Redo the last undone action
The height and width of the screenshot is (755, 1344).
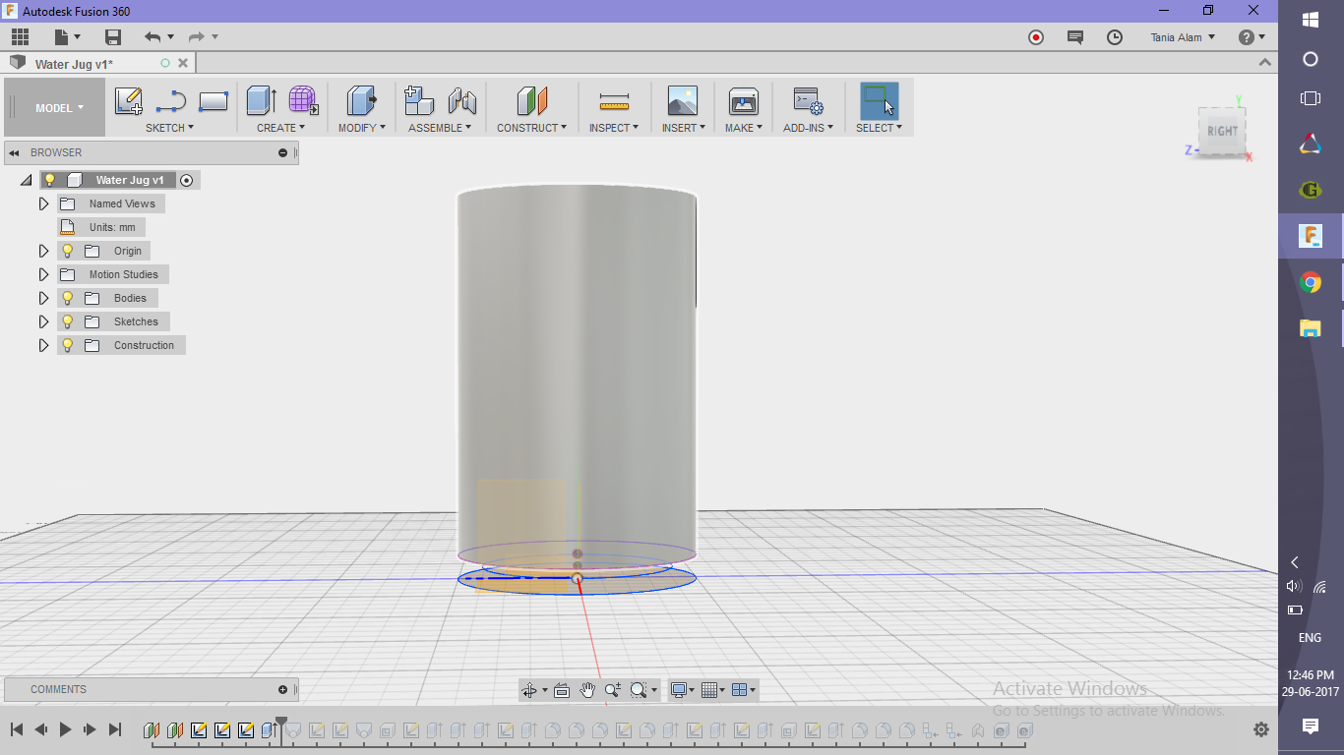click(x=197, y=37)
